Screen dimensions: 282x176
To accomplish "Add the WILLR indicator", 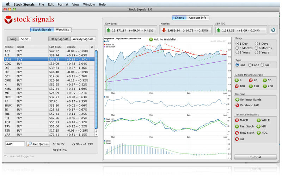I will click(259, 120).
